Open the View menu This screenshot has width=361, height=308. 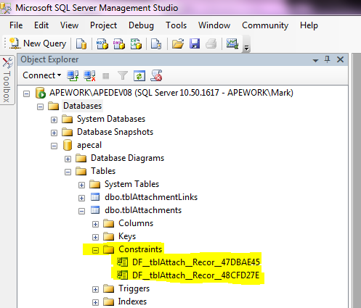click(69, 25)
